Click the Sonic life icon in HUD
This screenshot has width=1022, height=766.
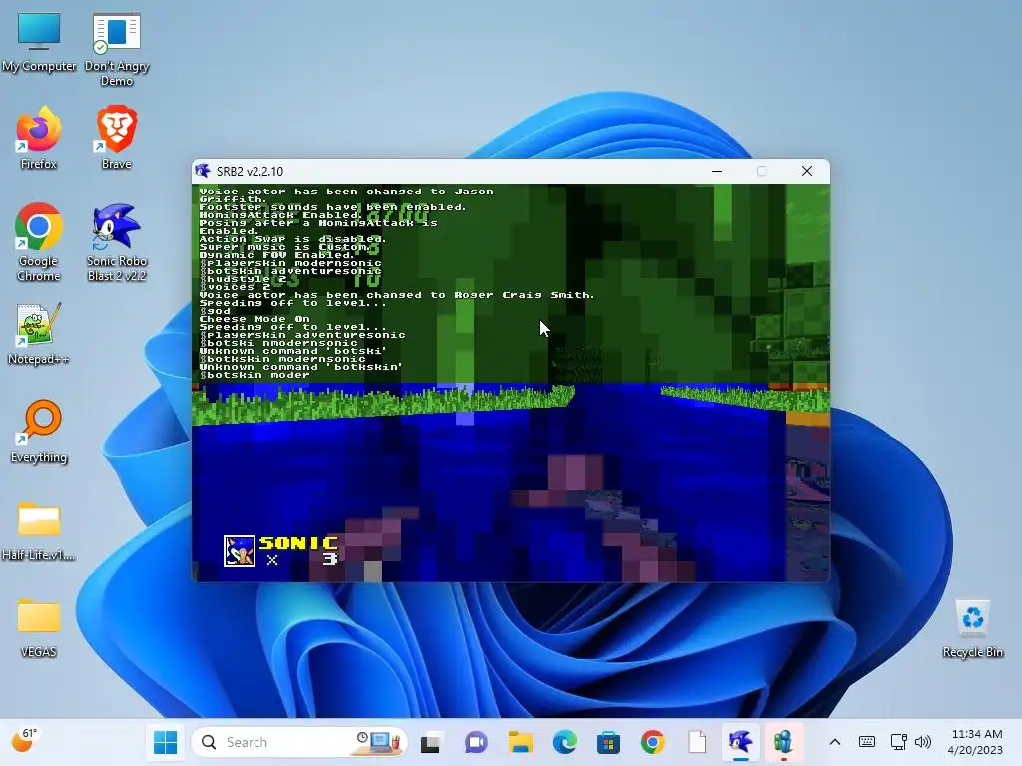[x=240, y=551]
